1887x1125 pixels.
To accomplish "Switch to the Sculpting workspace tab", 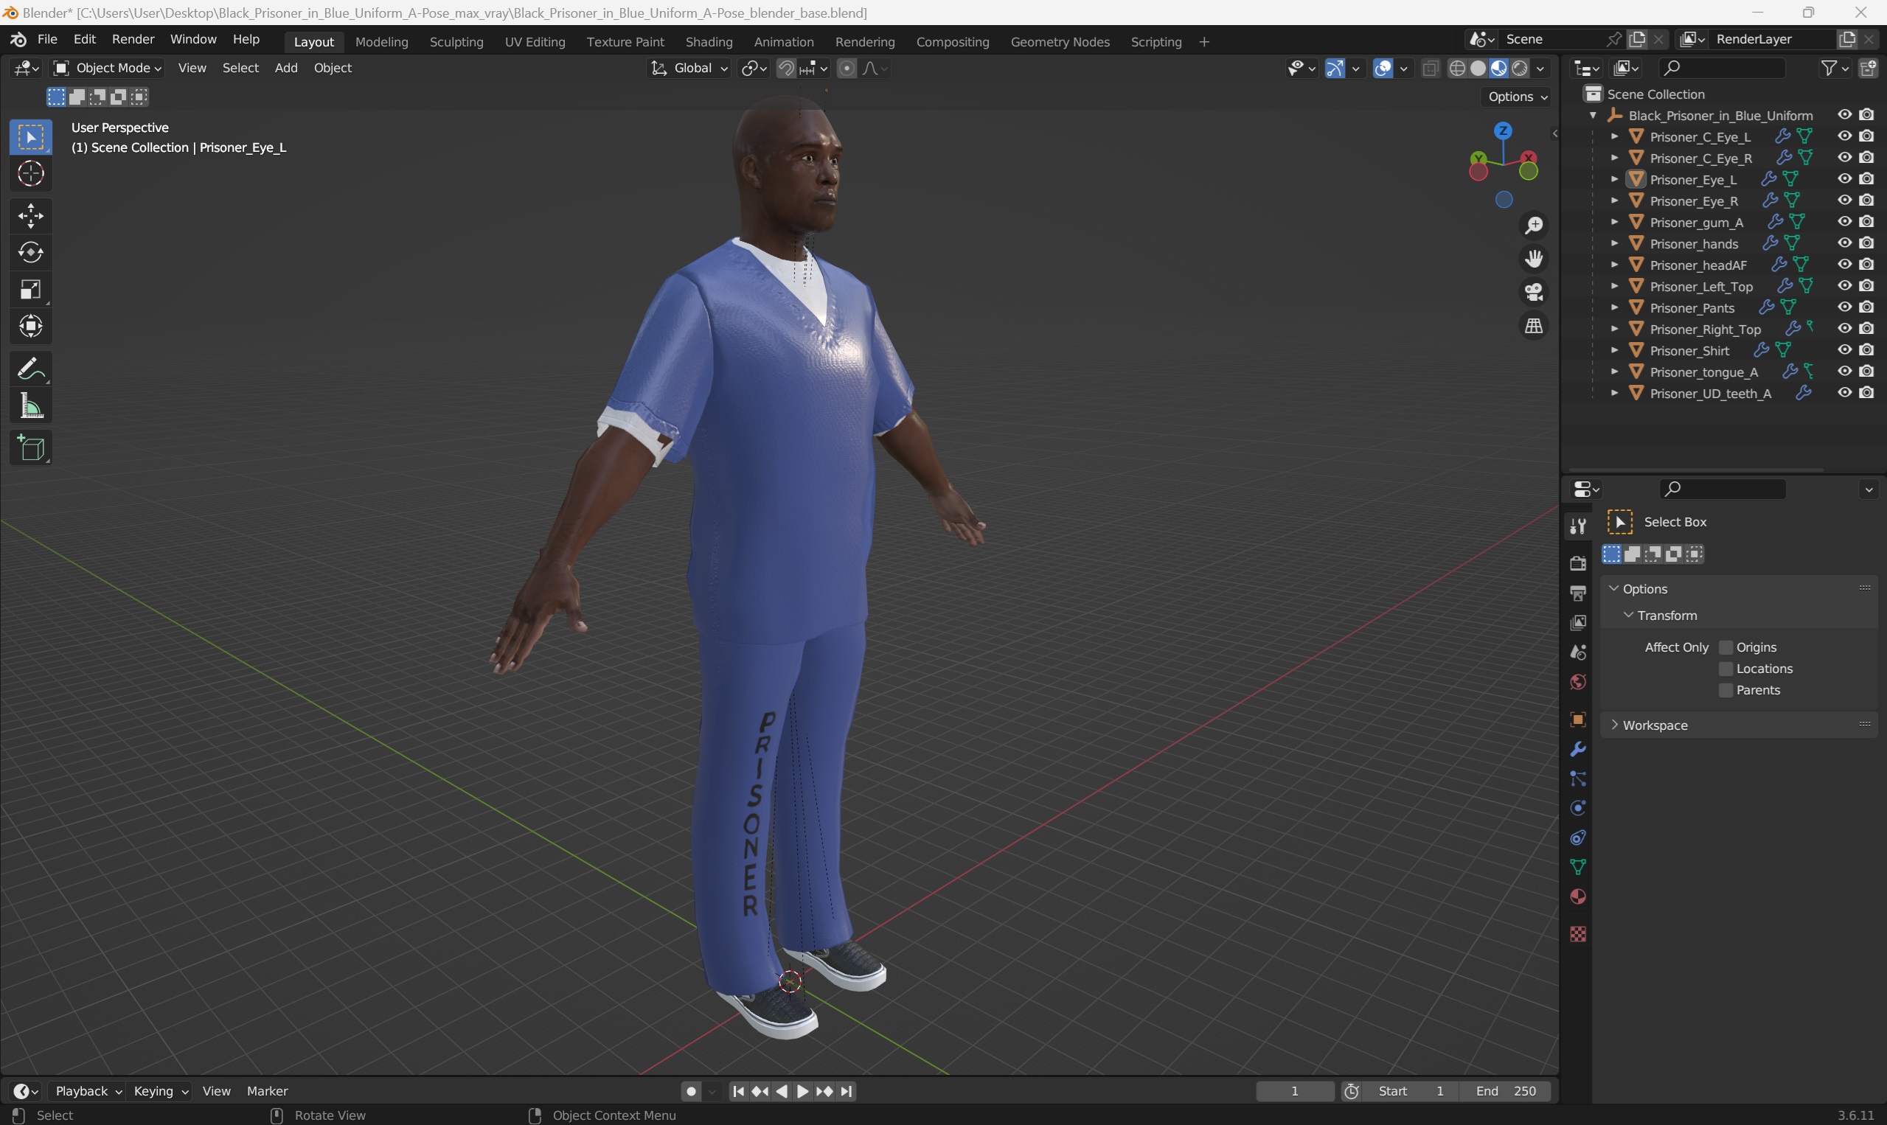I will 456,42.
